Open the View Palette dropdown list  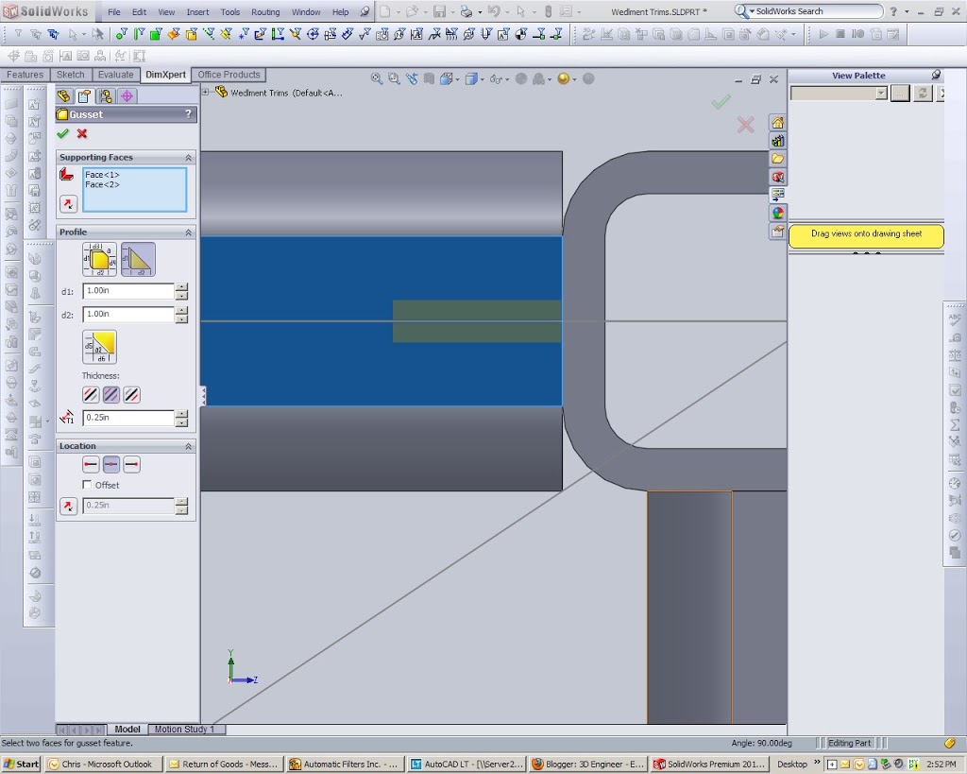click(881, 94)
